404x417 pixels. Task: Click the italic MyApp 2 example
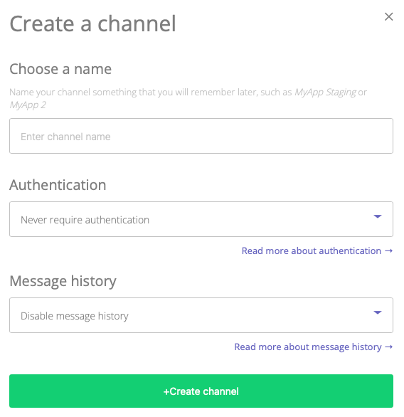[x=28, y=105]
